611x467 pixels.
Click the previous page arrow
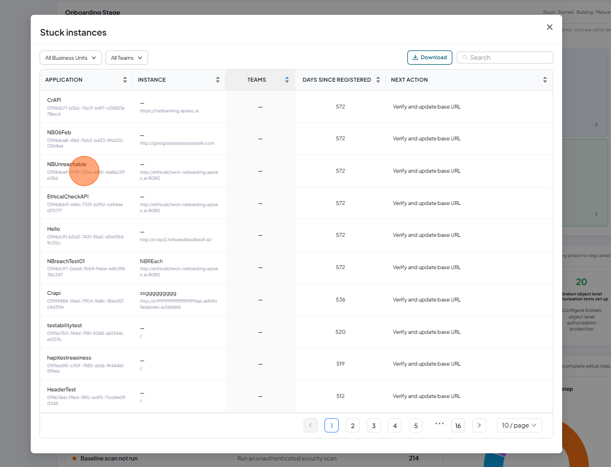click(311, 425)
